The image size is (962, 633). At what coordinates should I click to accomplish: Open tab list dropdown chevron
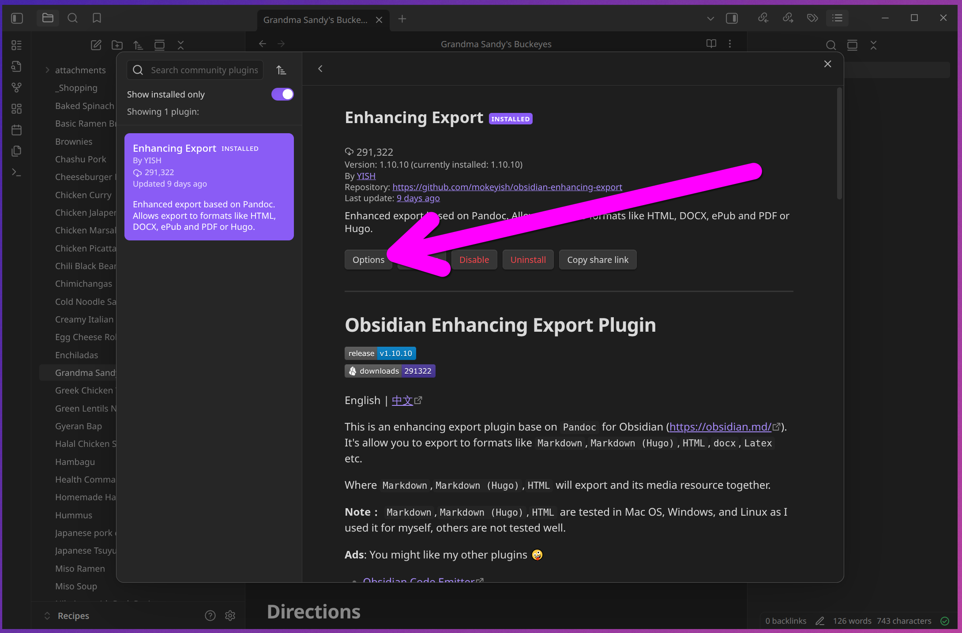710,19
